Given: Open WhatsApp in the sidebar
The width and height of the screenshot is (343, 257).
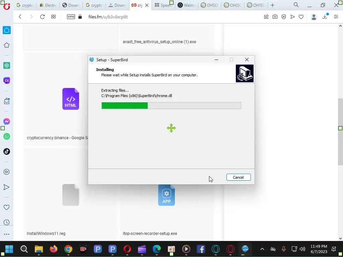Looking at the screenshot, I should click(7, 137).
